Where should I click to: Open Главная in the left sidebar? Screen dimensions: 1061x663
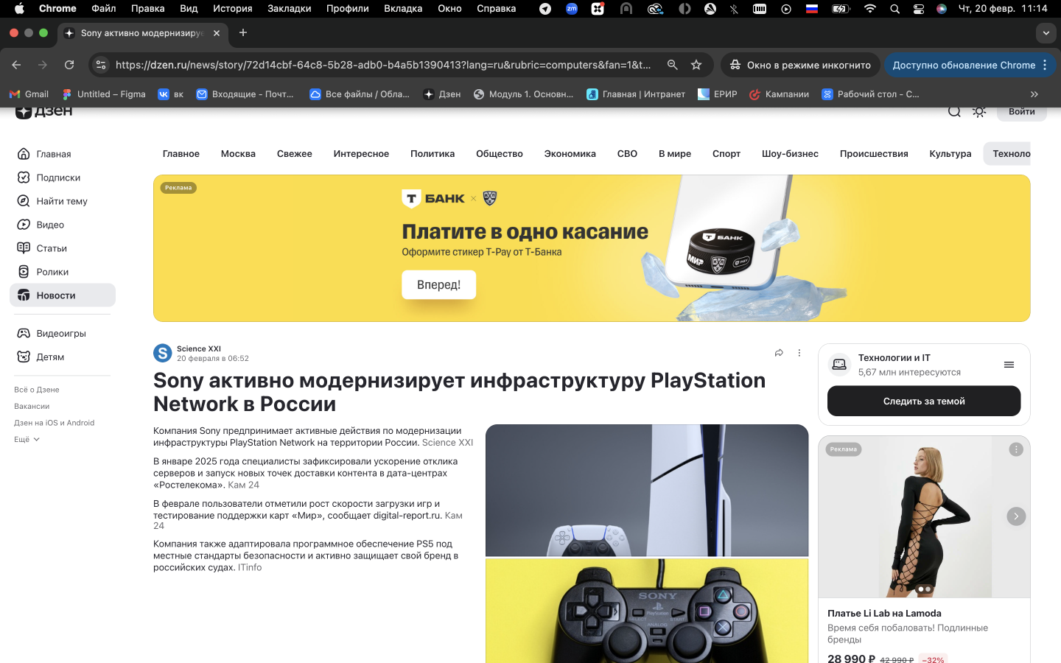[63, 154]
